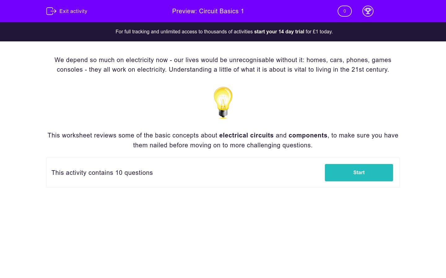Start the Circuit Basics activity
This screenshot has width=446, height=278.
click(359, 173)
